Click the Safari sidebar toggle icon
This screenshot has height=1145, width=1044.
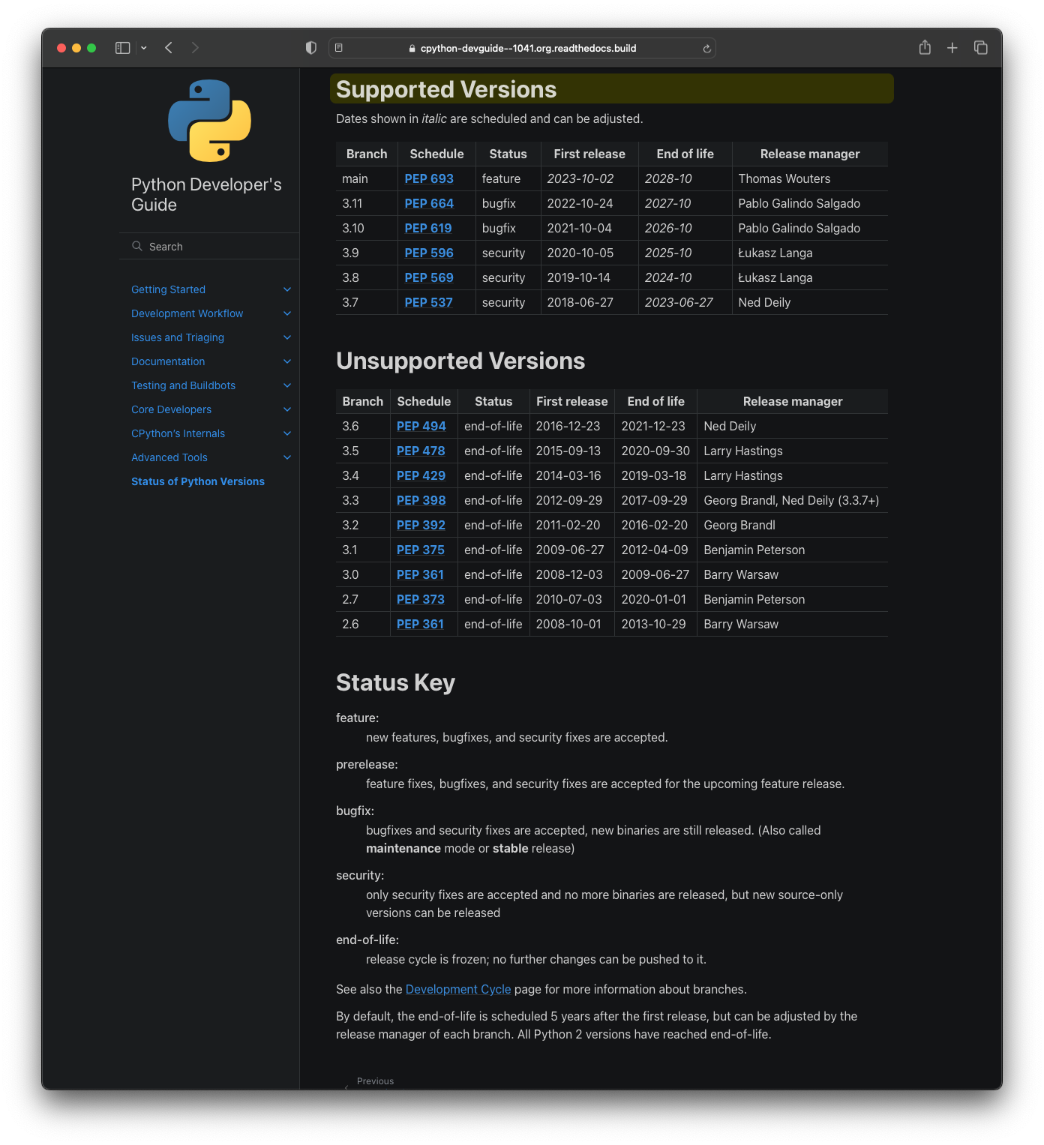point(122,48)
